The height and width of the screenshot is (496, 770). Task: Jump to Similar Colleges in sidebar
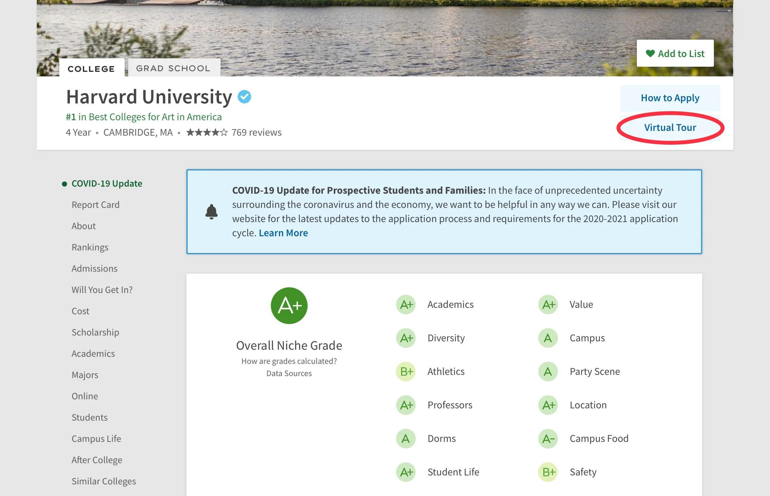(104, 481)
